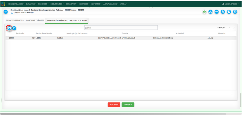
Task: Click the copy documents icon
Action: [229, 12]
